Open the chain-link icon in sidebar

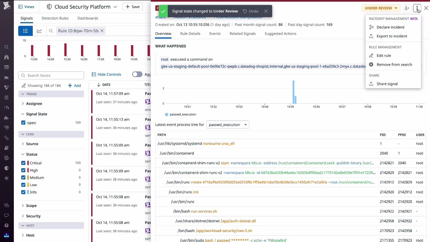tap(6, 138)
